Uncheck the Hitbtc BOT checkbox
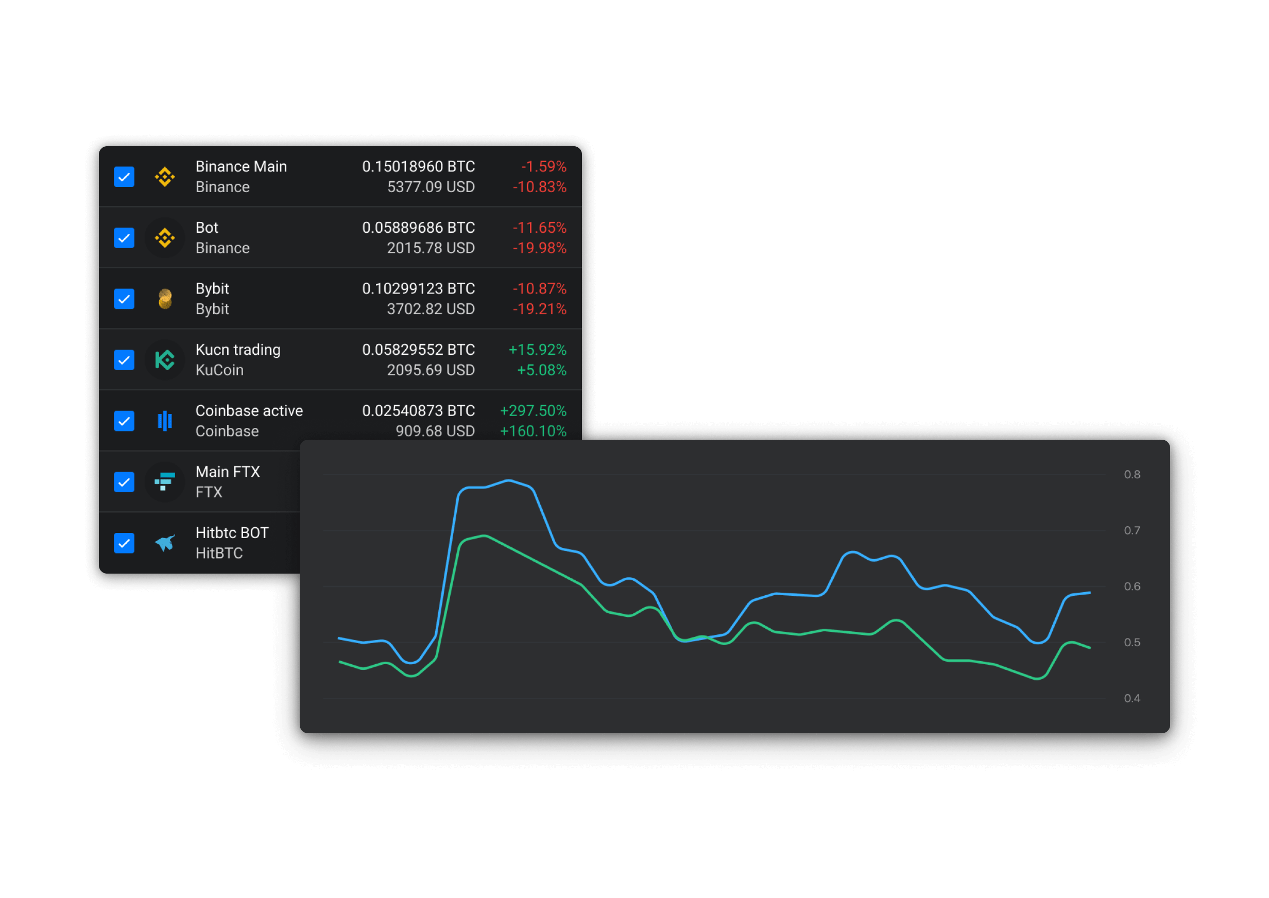Viewport: 1269px width, 898px height. pyautogui.click(x=124, y=543)
